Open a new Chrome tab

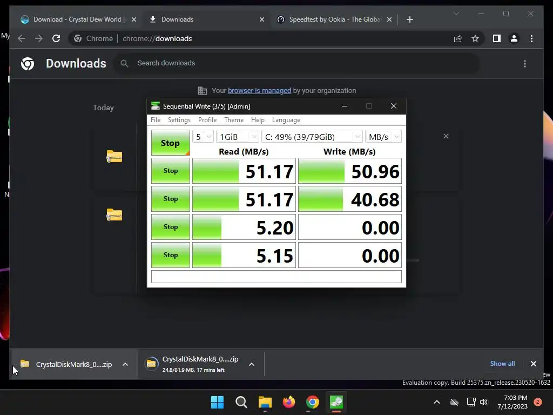coord(409,19)
